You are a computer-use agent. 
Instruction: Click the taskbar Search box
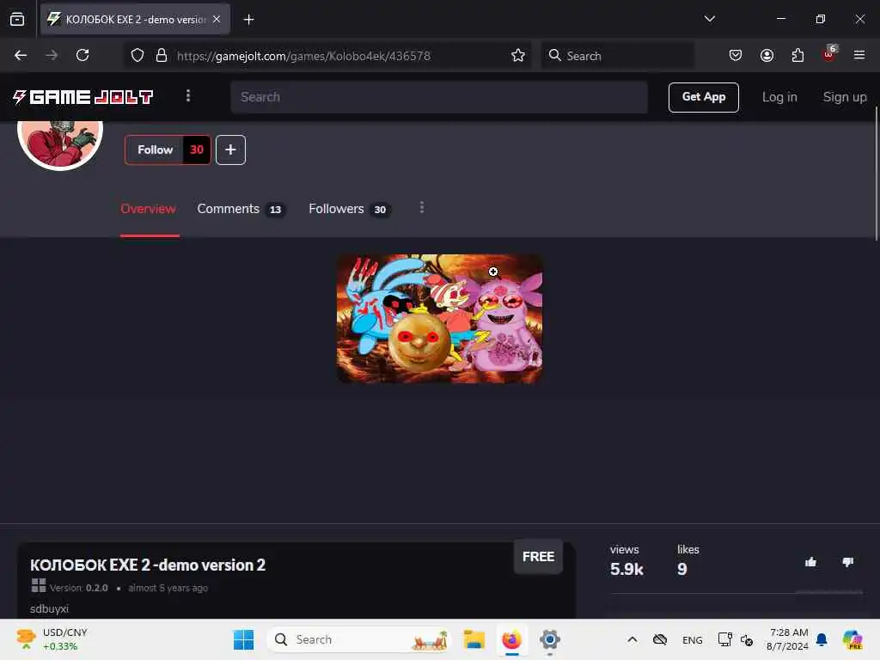pyautogui.click(x=358, y=639)
